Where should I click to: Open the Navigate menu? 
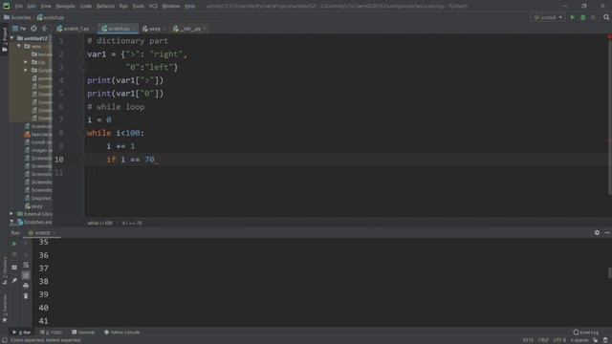[x=65, y=7]
